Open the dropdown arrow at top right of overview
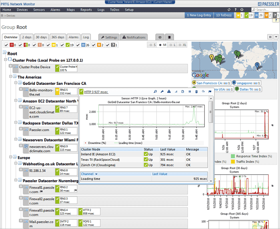 [x=276, y=37]
